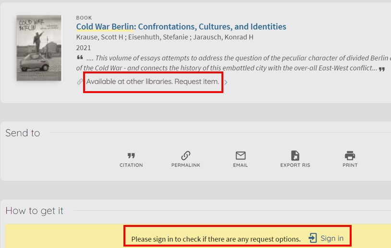Click the 'How to get it' heading

click(x=34, y=211)
